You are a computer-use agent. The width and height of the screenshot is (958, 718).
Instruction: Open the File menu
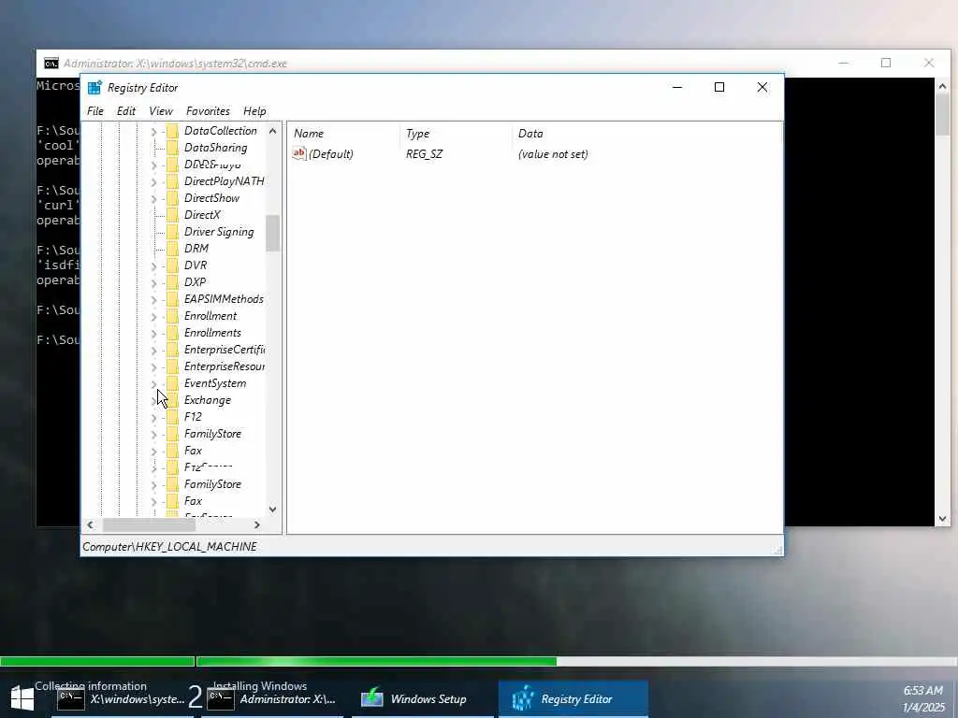95,111
